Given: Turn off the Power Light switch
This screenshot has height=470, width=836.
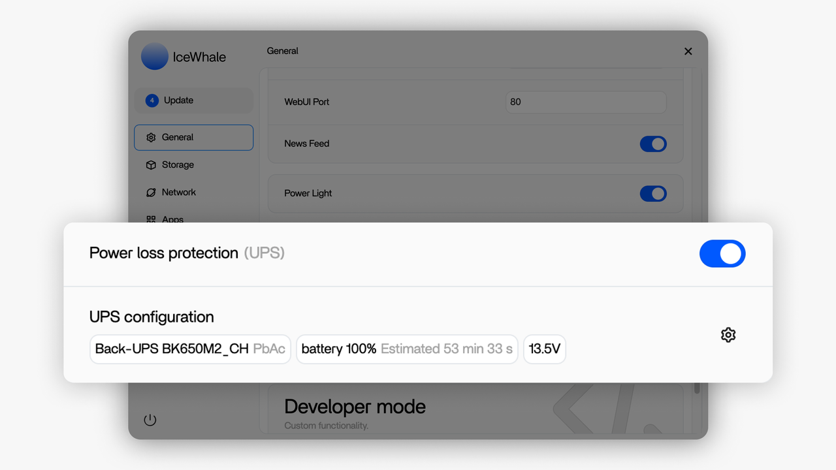Looking at the screenshot, I should tap(652, 194).
